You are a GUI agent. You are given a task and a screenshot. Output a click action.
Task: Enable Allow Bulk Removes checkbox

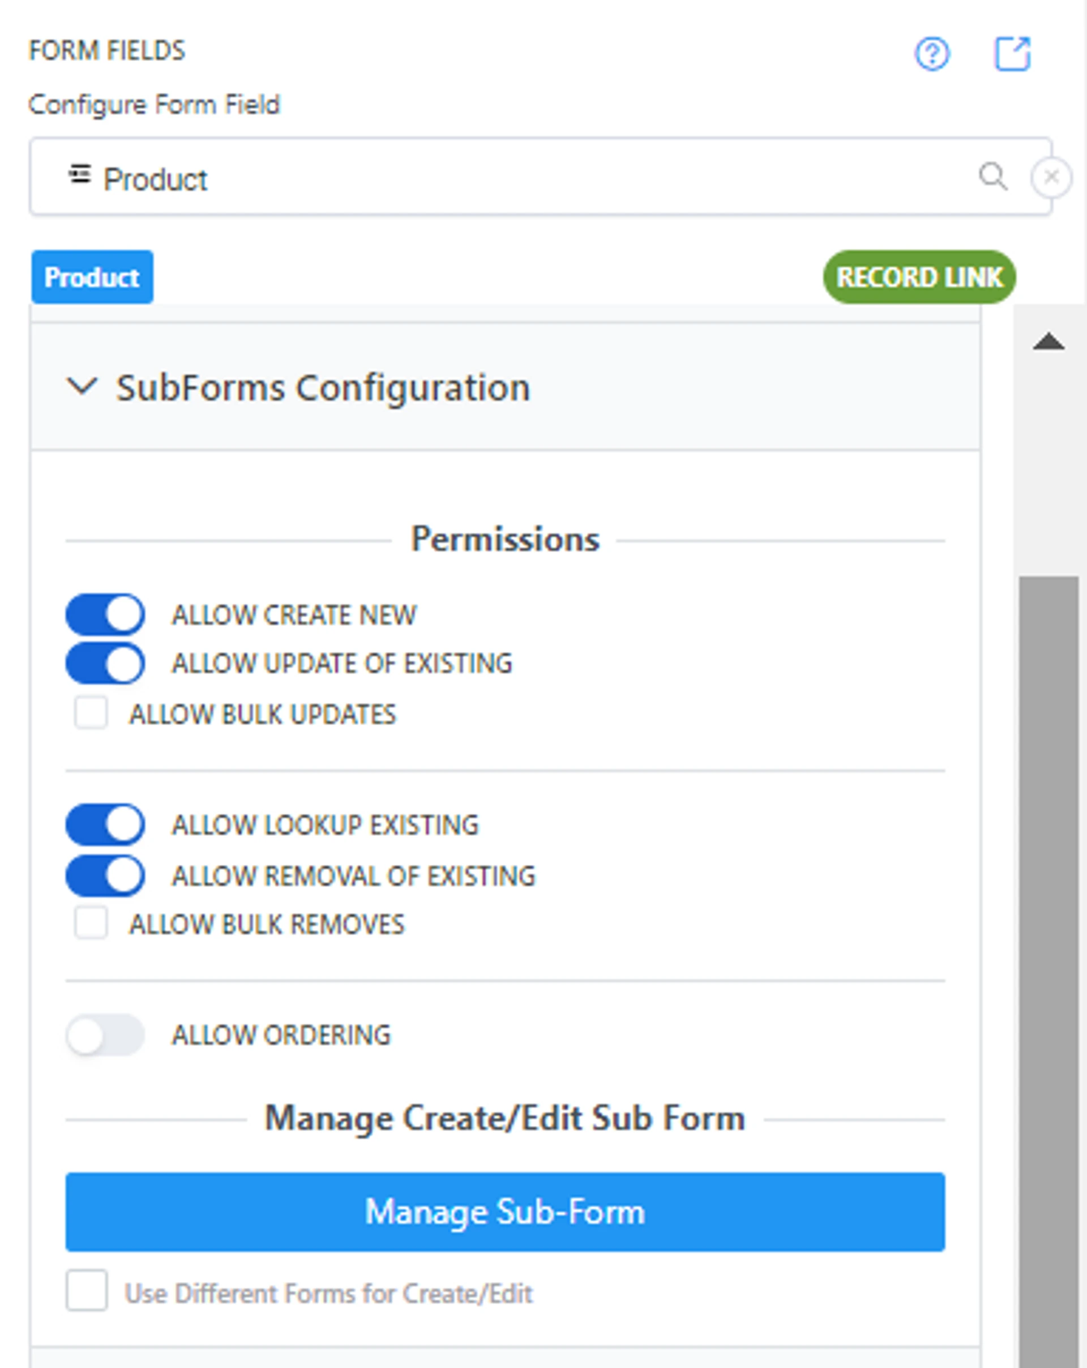(91, 923)
